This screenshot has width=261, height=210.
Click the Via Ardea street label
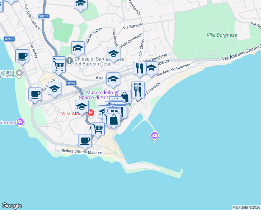pyautogui.click(x=34, y=50)
